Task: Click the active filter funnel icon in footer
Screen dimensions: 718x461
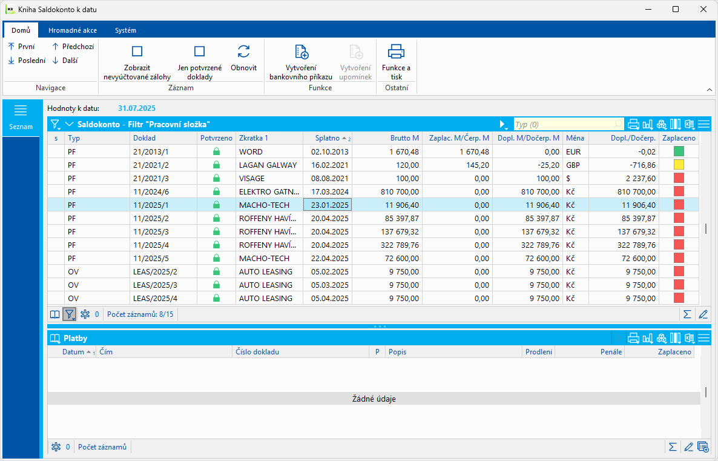Action: [70, 314]
